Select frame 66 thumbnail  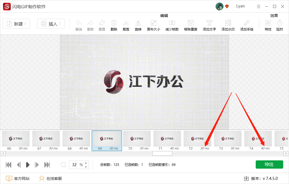pyautogui.click(x=16, y=139)
